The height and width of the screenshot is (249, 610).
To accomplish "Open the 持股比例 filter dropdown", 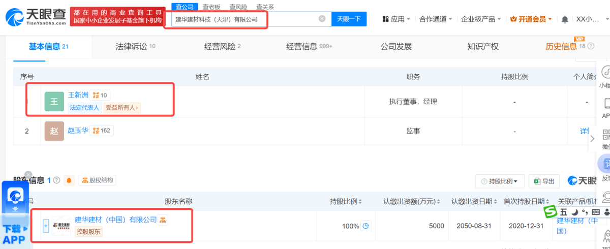I will pyautogui.click(x=500, y=181).
